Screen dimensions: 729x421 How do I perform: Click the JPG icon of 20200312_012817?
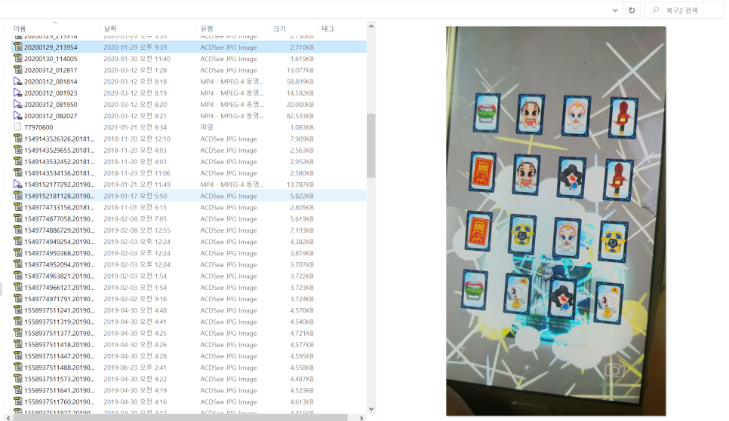click(x=17, y=70)
